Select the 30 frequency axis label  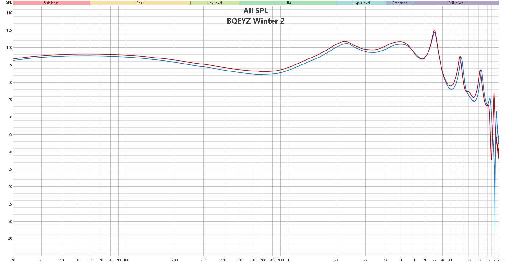coord(41,260)
